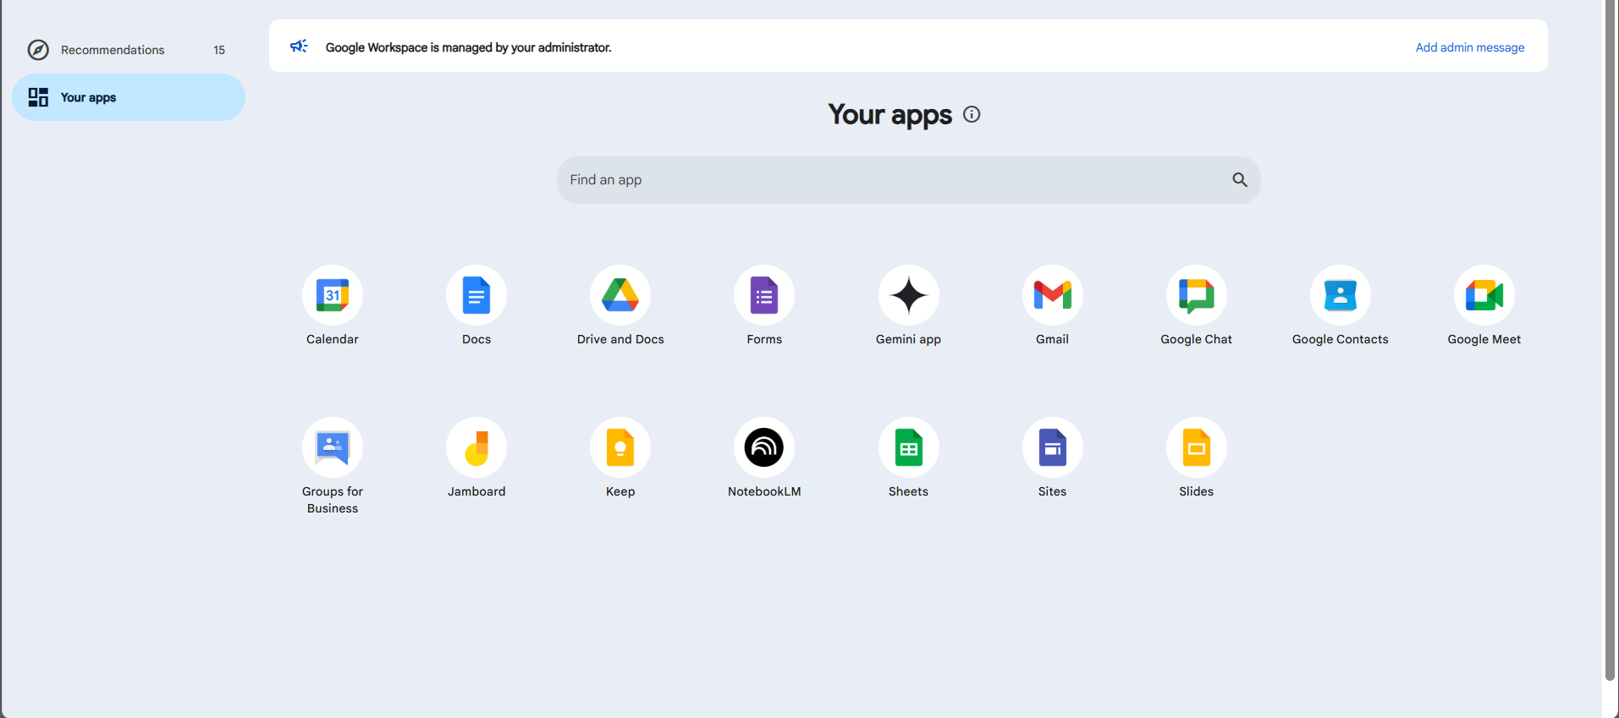Select Your apps in the sidebar
This screenshot has height=718, width=1619.
click(88, 97)
